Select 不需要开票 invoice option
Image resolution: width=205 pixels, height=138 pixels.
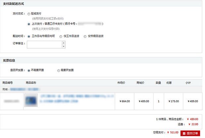[x=29, y=70]
